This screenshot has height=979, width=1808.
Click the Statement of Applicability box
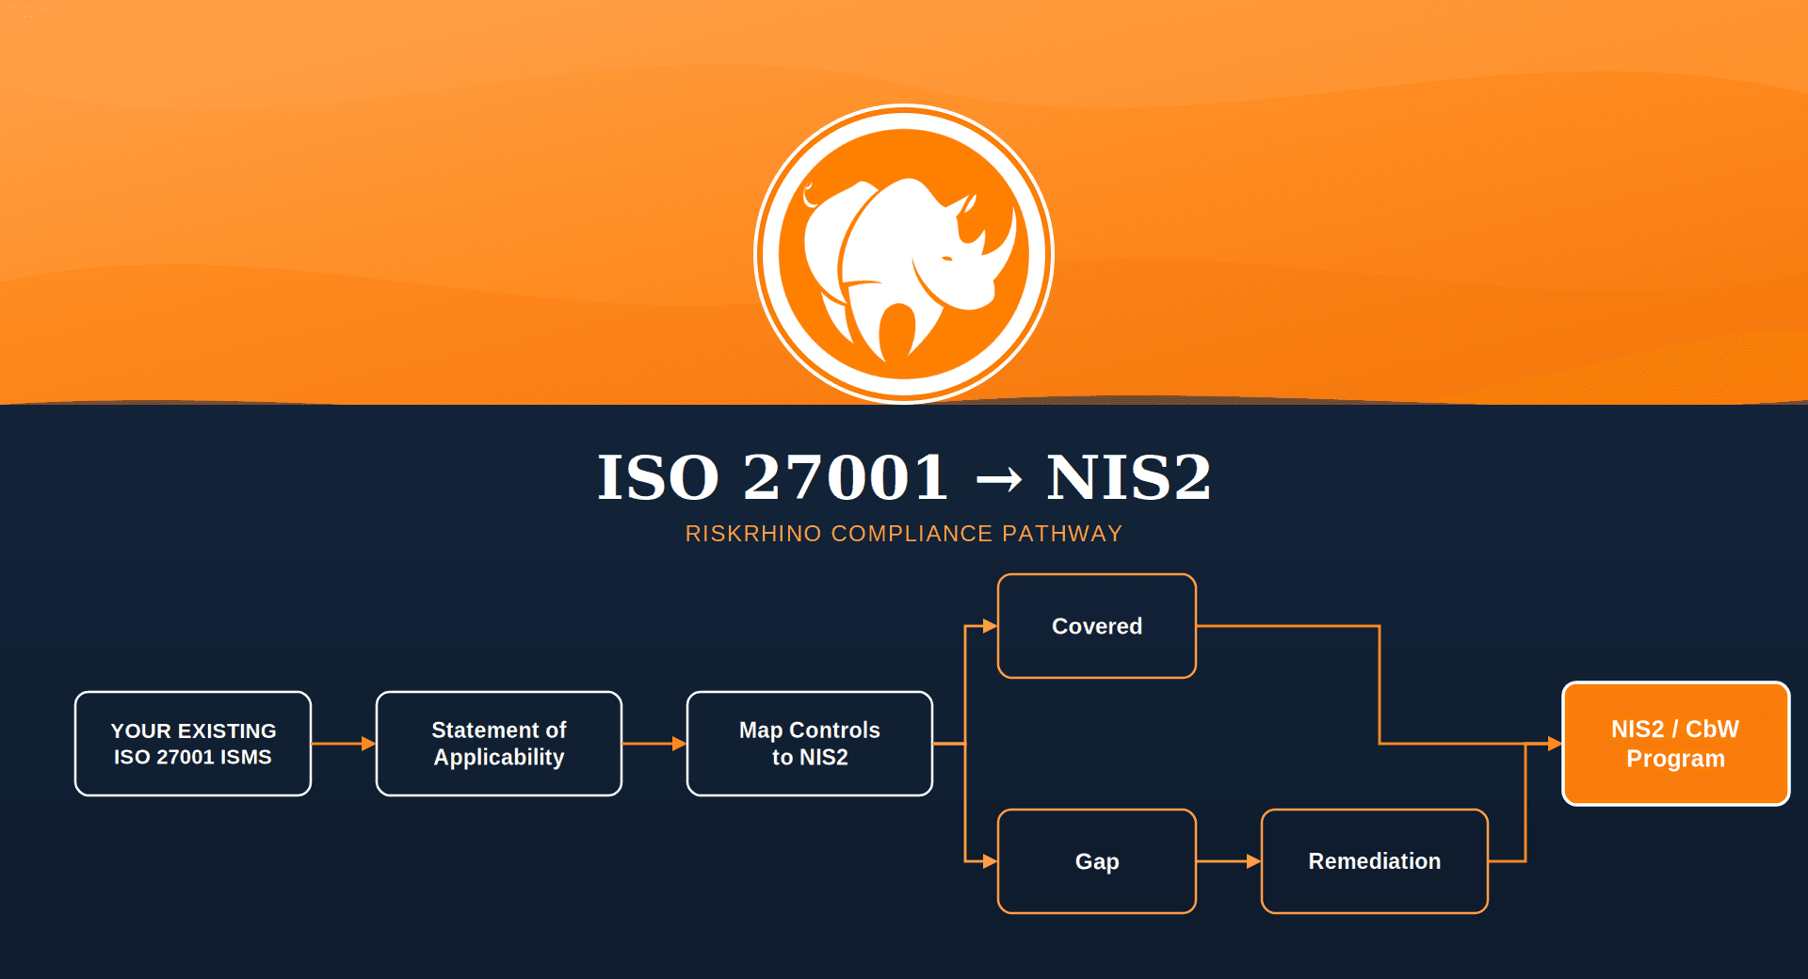pyautogui.click(x=499, y=744)
